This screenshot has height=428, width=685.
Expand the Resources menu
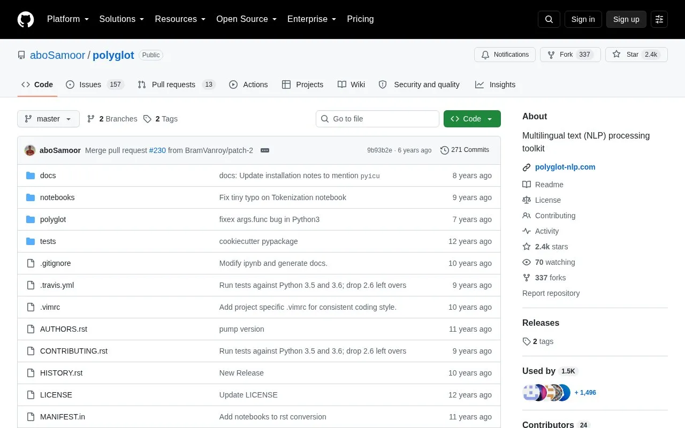tap(180, 19)
